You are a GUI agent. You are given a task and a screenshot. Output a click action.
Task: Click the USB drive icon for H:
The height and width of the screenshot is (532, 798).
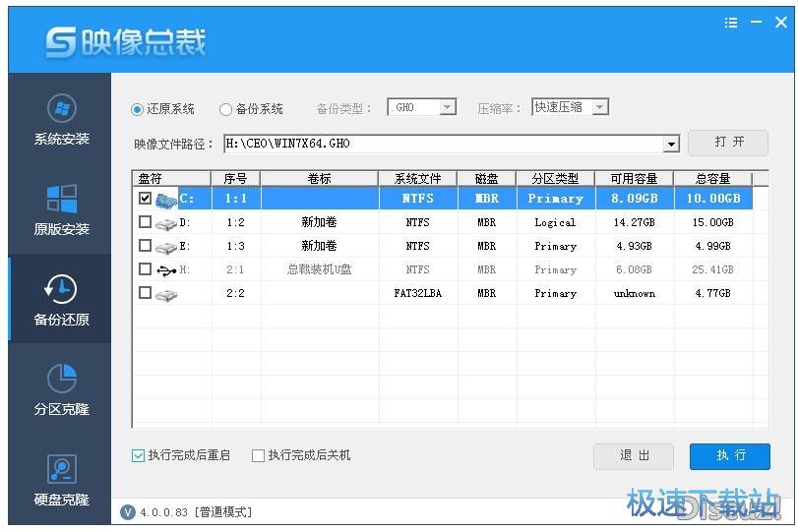[165, 269]
